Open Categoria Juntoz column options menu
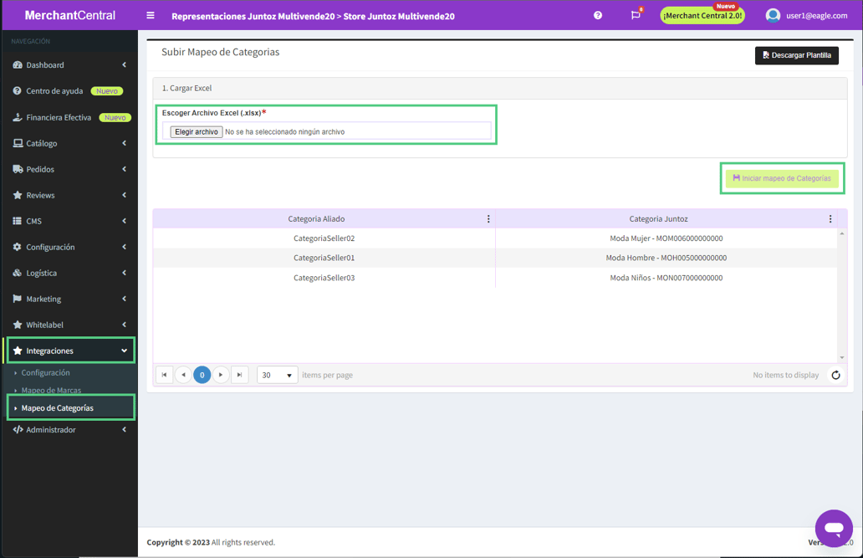Viewport: 863px width, 558px height. click(830, 218)
